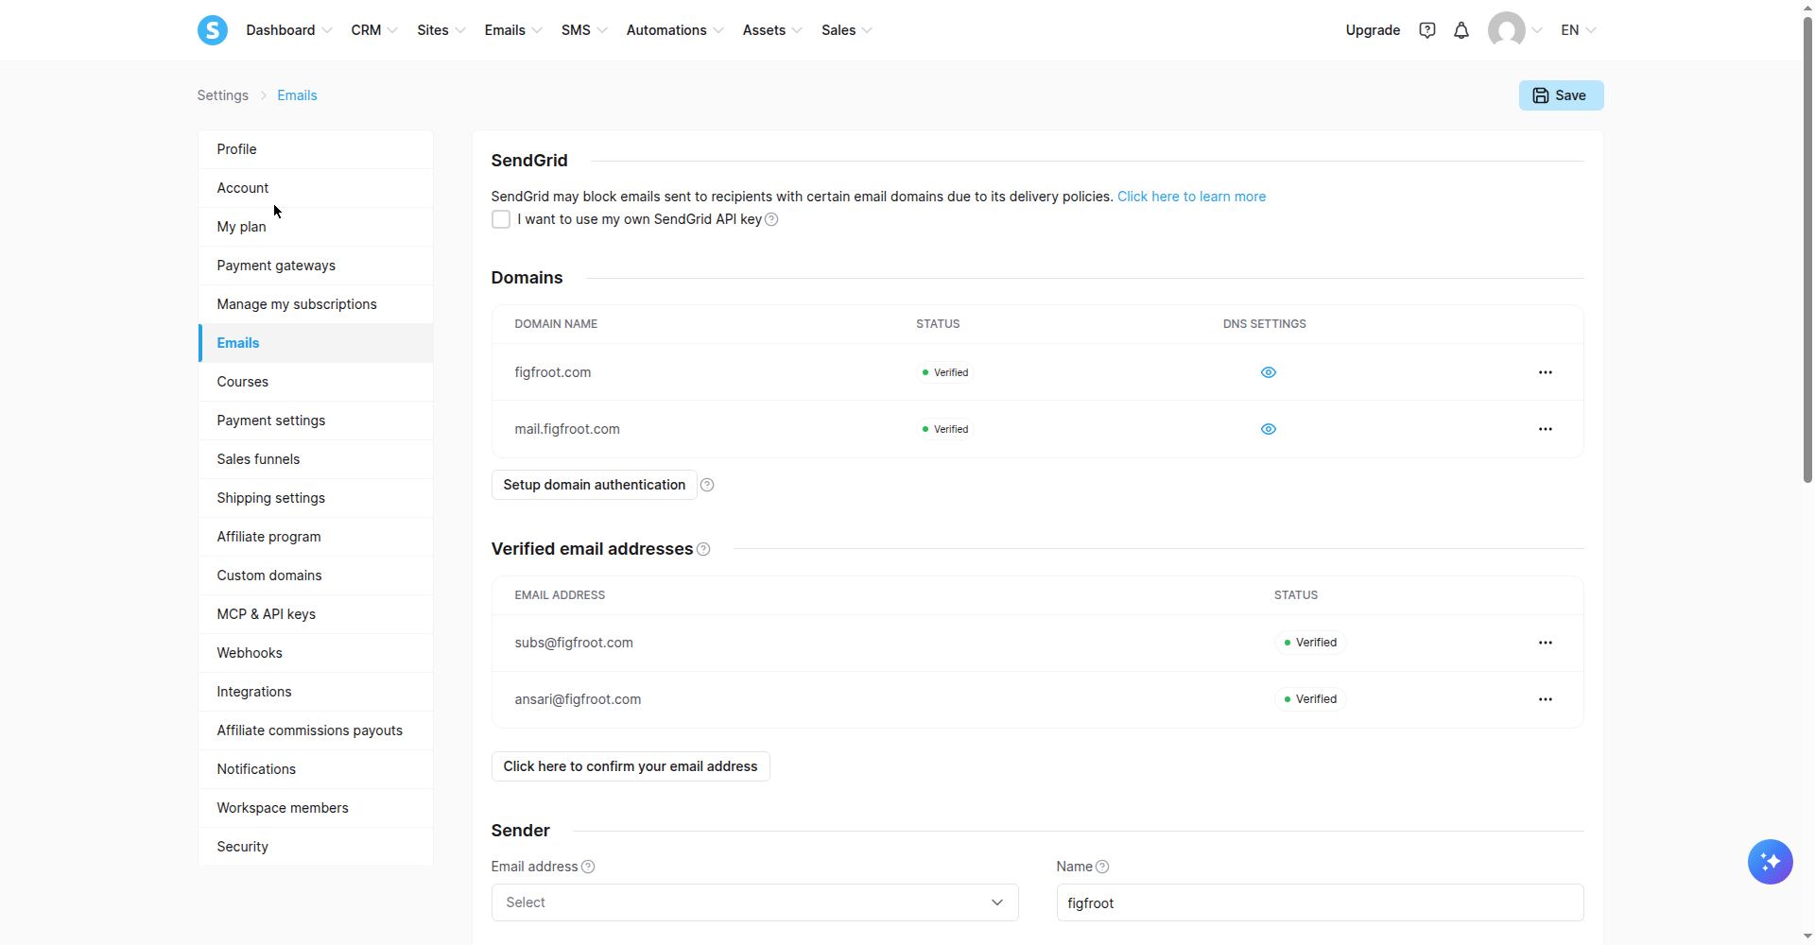
Task: Expand the Assets dropdown menu
Action: click(772, 30)
